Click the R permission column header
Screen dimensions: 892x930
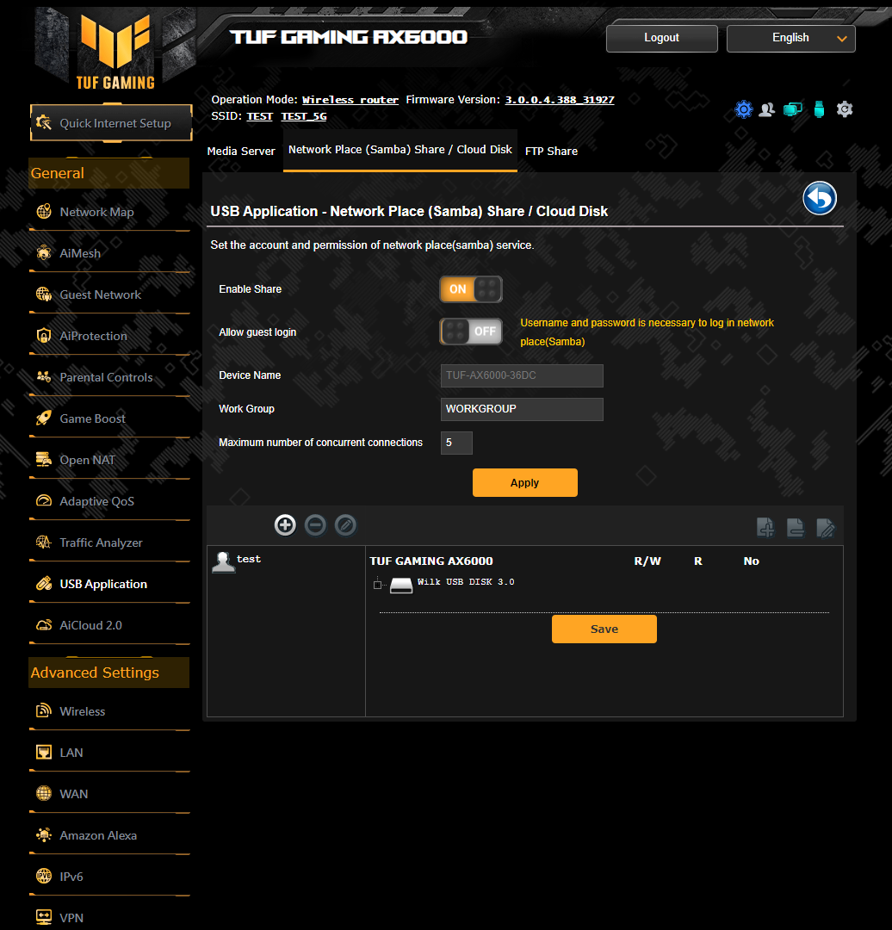coord(698,561)
